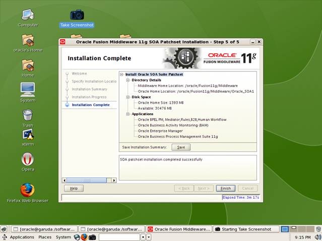Collapse the Directory Details tree node
The image size is (322, 241).
[127, 80]
